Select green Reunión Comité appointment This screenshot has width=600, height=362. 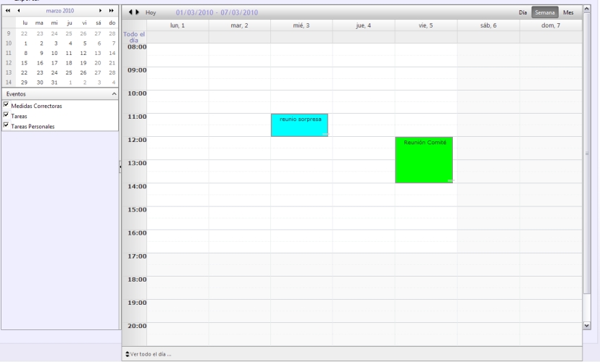click(x=424, y=160)
